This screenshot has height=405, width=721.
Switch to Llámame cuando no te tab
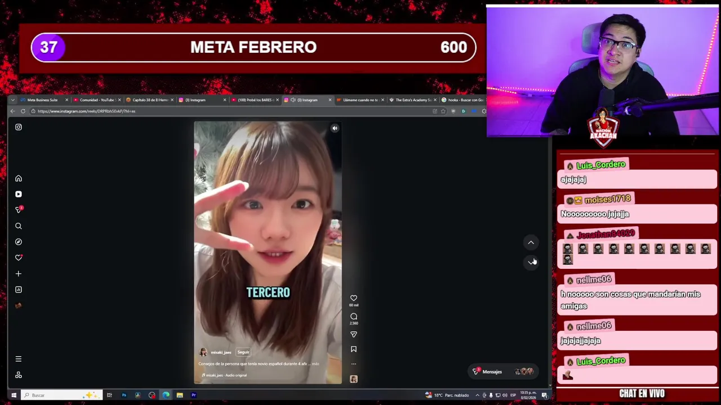(359, 100)
